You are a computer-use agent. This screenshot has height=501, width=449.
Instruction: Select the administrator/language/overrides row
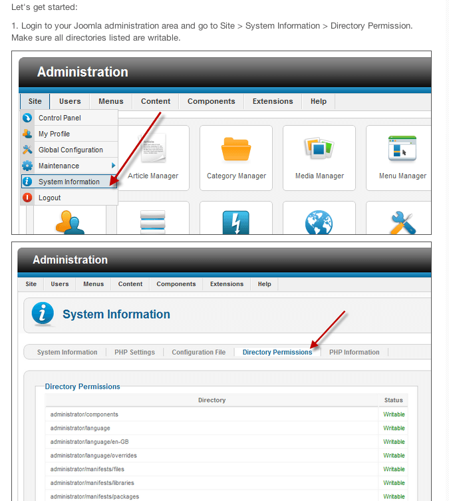226,455
